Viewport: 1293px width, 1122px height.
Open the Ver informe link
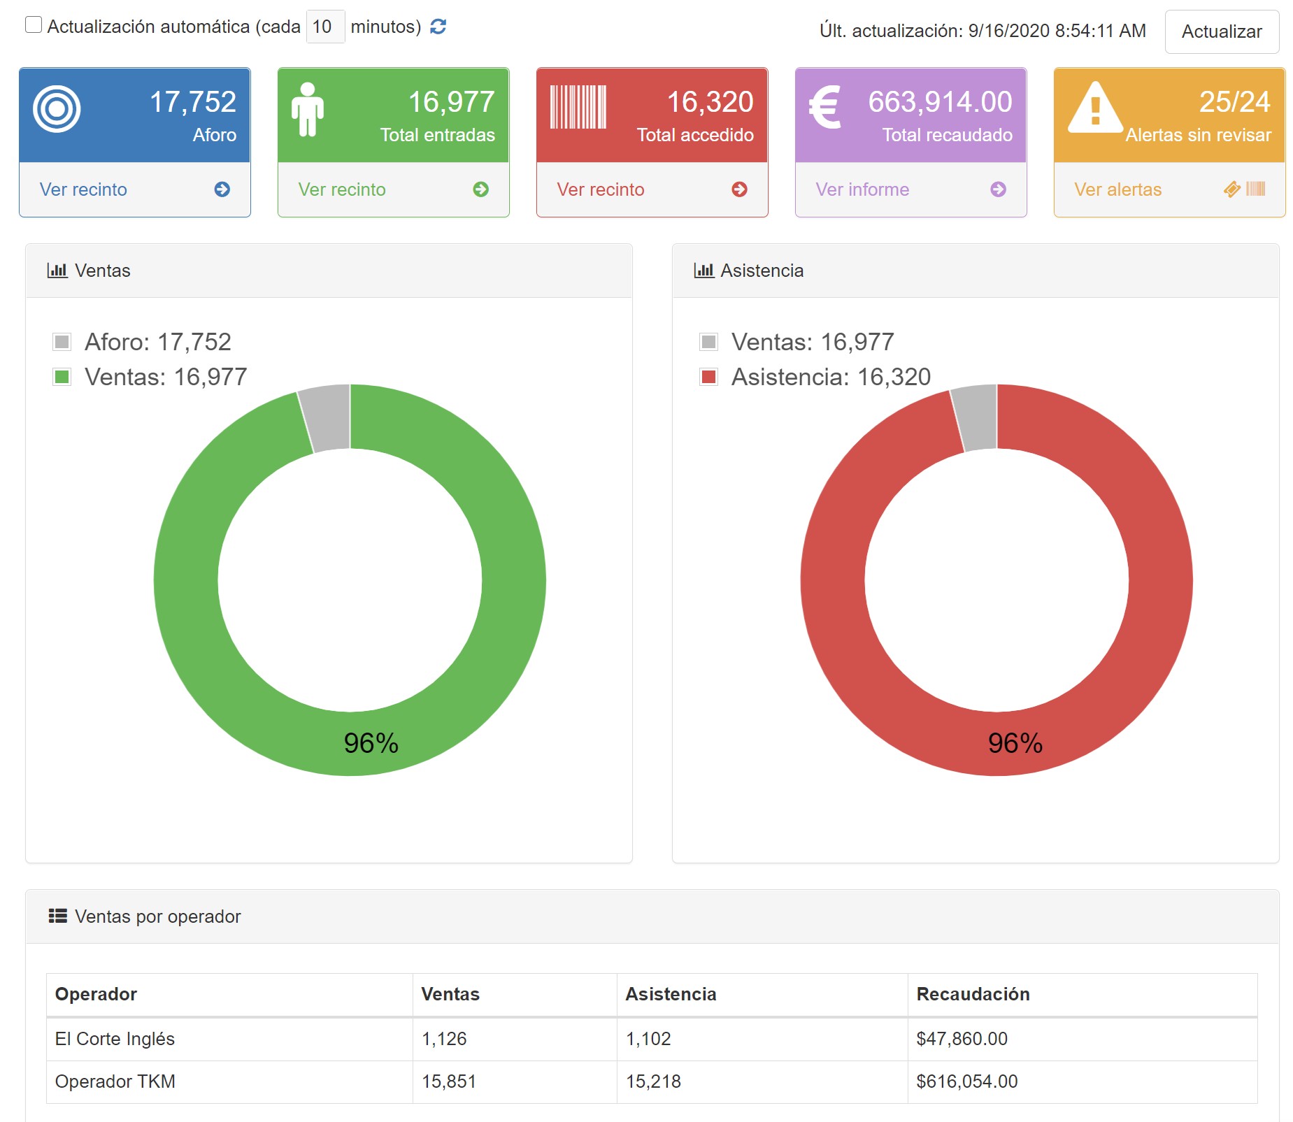click(862, 189)
